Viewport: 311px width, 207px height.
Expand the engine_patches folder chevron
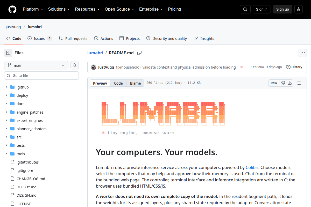(x=6, y=112)
